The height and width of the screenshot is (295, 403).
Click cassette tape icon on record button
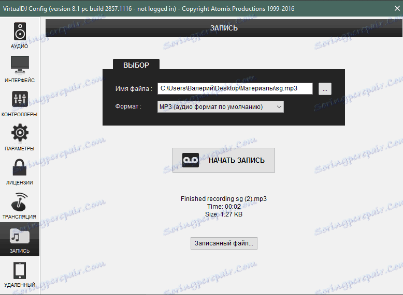pyautogui.click(x=191, y=160)
